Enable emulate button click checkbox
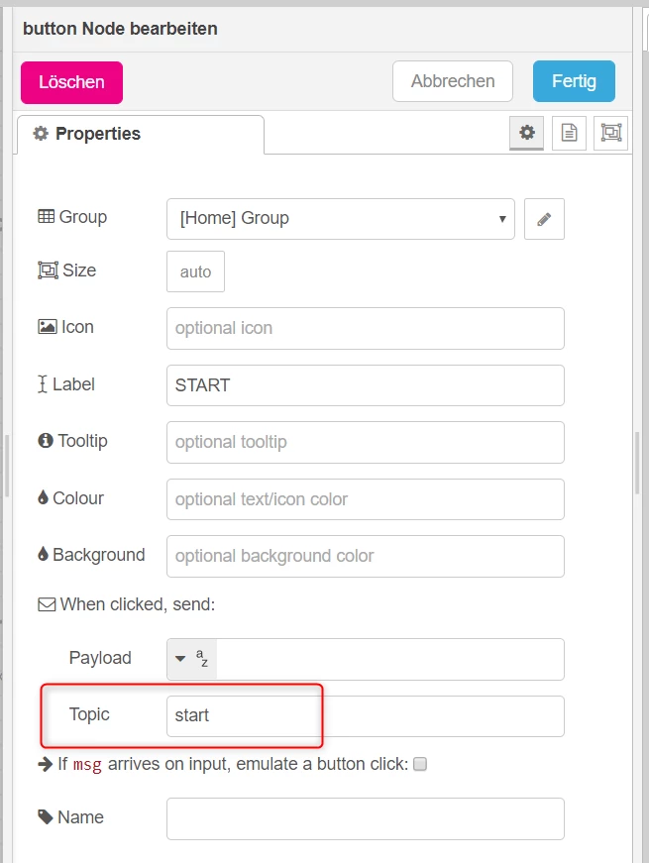This screenshot has width=649, height=863. [x=420, y=764]
